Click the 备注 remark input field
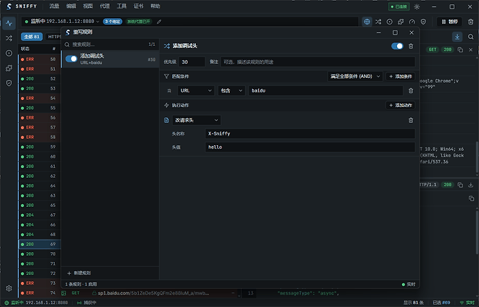 [318, 62]
